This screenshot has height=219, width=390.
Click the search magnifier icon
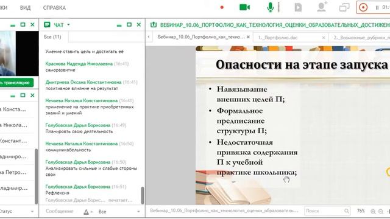coord(347,211)
